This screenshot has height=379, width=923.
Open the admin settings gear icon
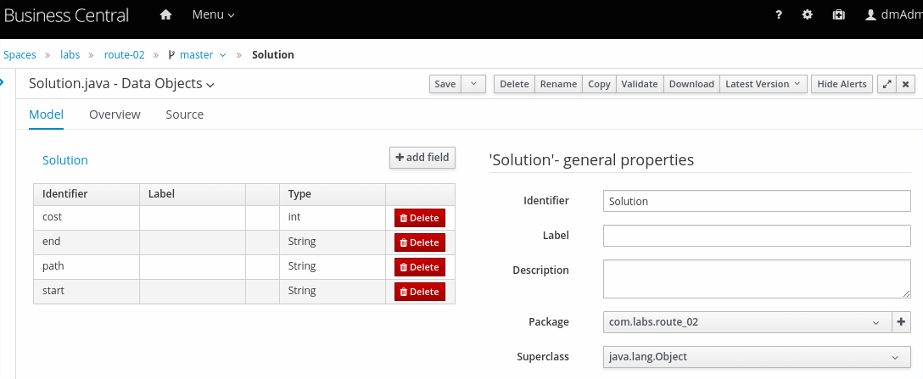(x=808, y=15)
